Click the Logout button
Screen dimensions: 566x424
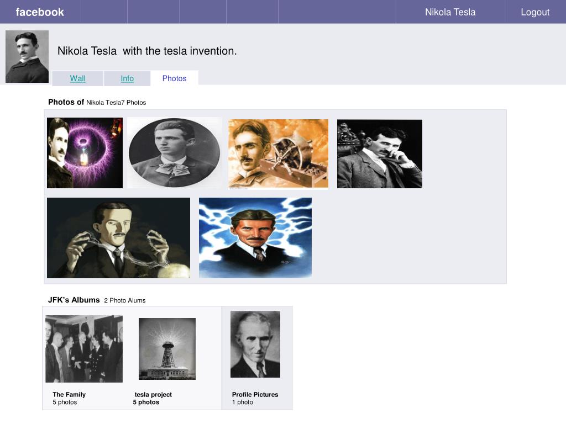click(x=535, y=12)
